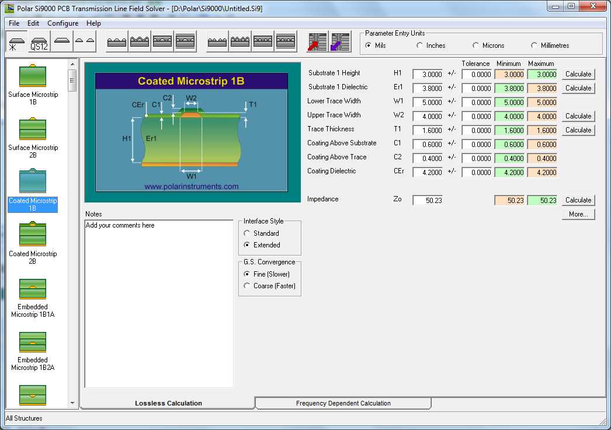Click the All Structures status bar text
611x430 pixels.
[24, 418]
